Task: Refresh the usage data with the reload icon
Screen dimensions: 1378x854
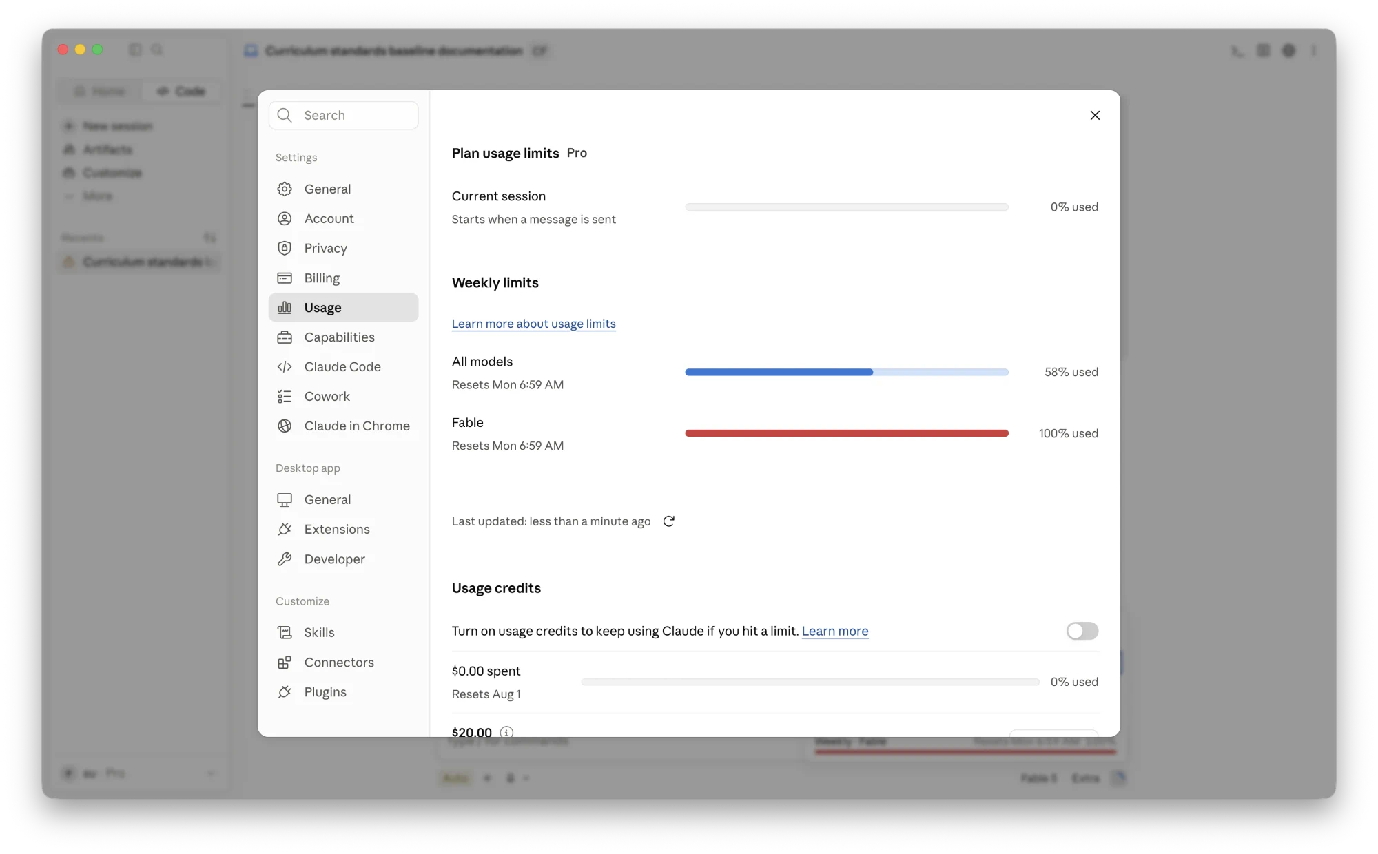Action: tap(668, 521)
